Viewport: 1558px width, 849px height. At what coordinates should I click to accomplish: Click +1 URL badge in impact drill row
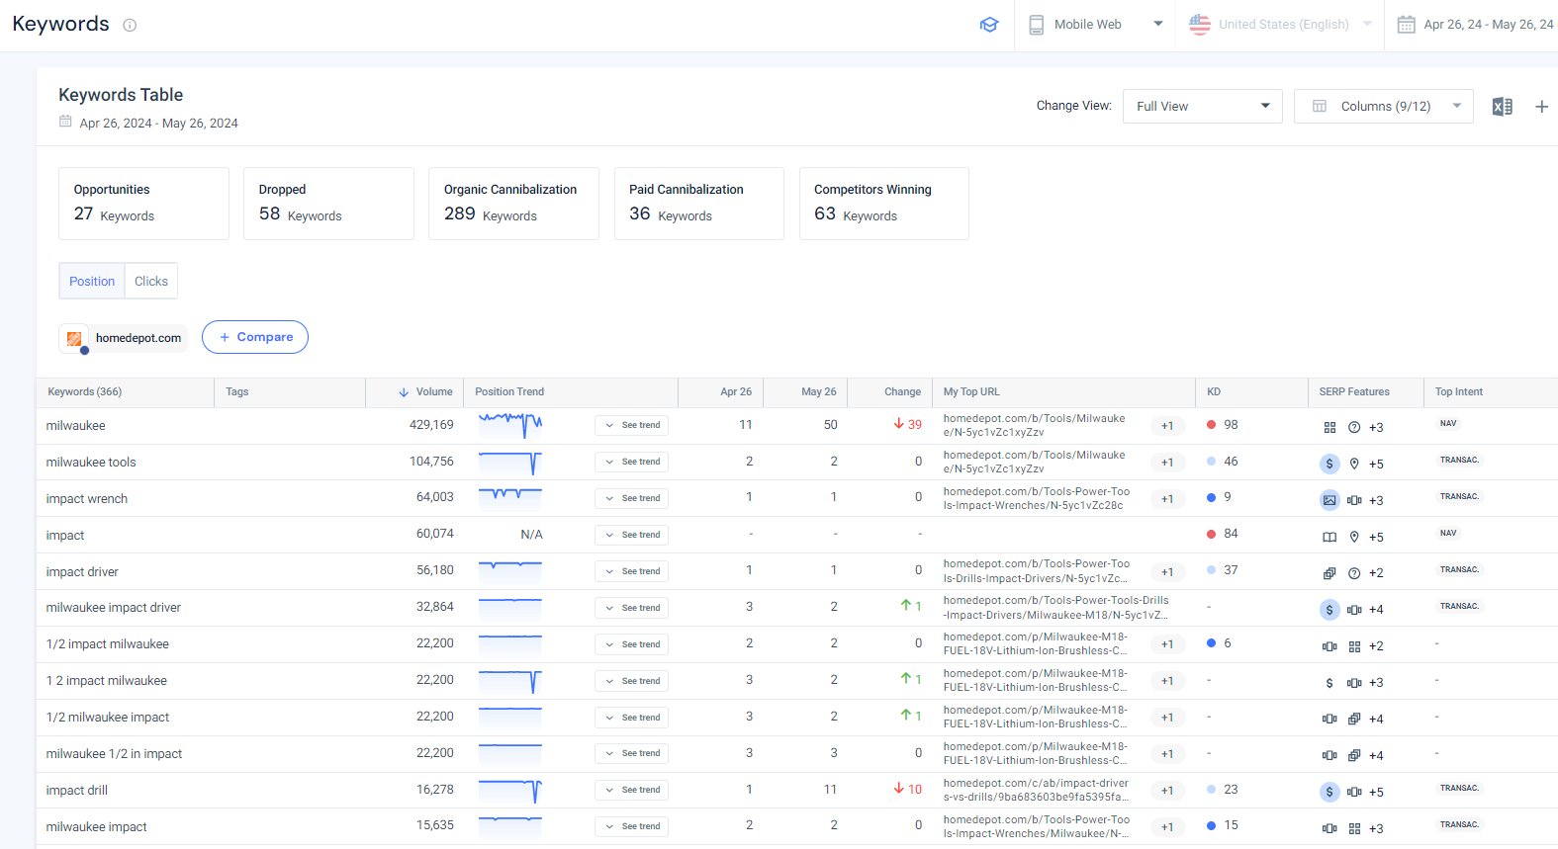pos(1167,791)
